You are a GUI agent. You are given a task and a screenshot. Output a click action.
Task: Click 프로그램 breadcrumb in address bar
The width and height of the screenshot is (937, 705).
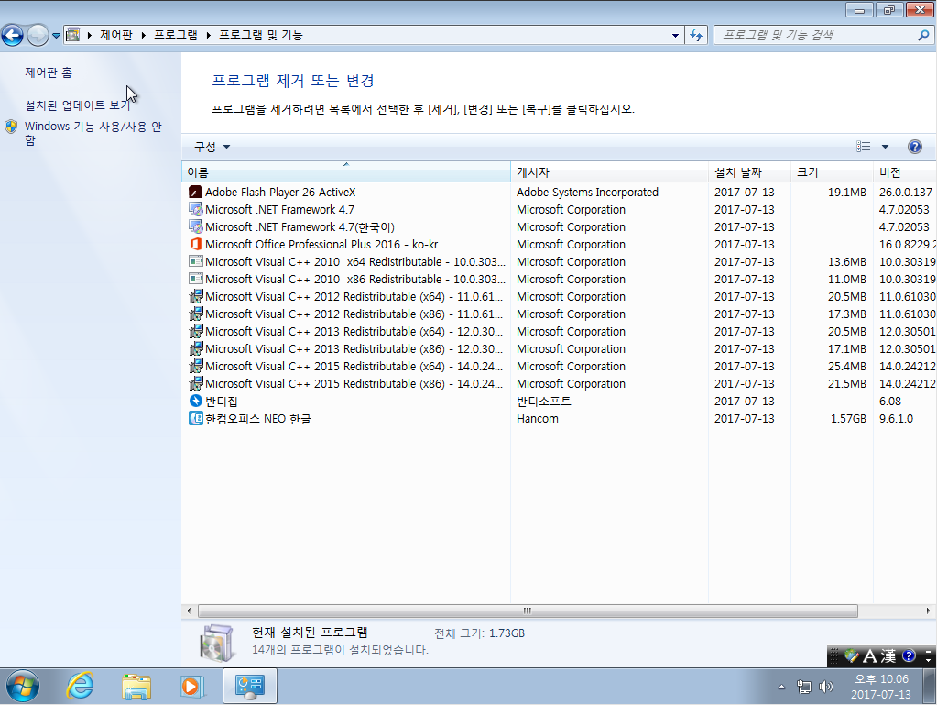coord(176,35)
